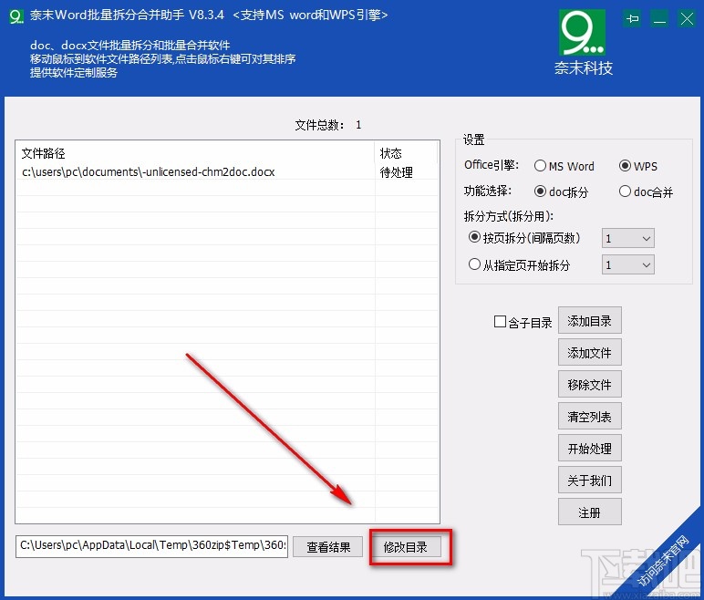Screen dimensions: 704x600
Task: Click the 查看结果 button
Action: tap(327, 546)
